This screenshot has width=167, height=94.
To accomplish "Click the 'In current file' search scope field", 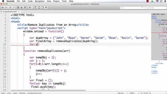I will 155,8.
